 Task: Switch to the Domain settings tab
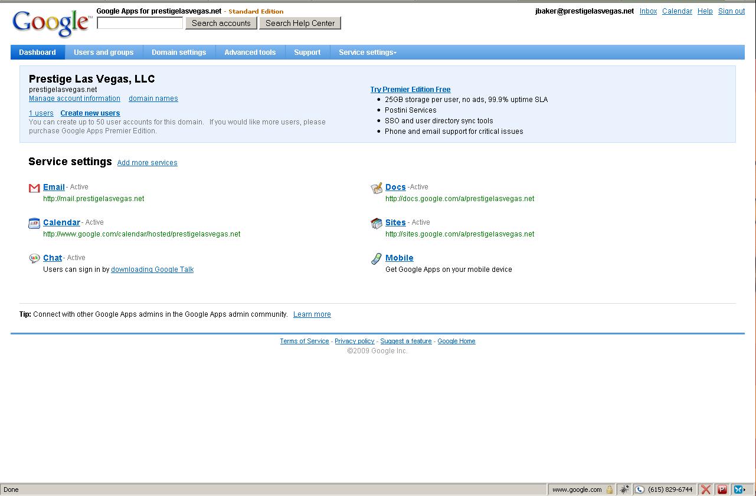(x=179, y=52)
